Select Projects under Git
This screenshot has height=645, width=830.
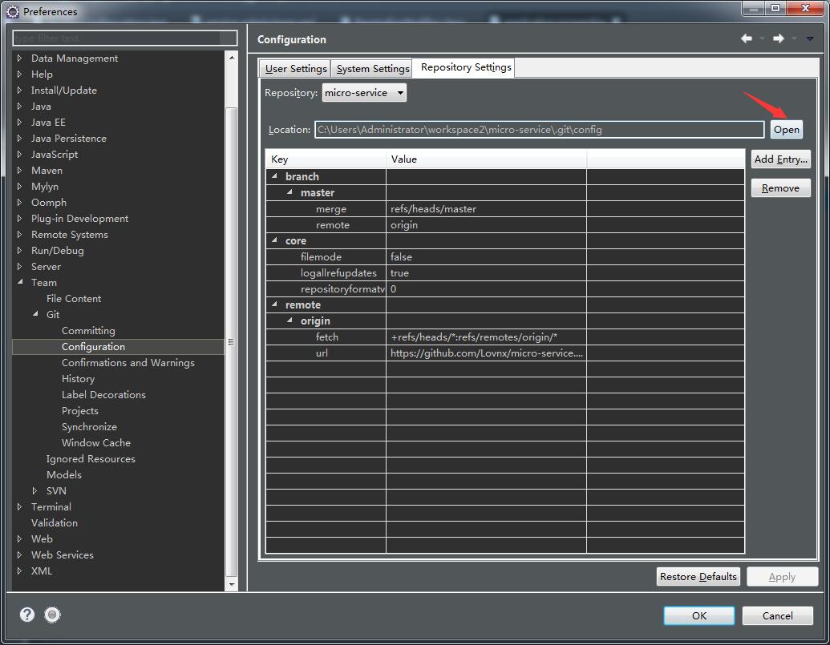80,411
